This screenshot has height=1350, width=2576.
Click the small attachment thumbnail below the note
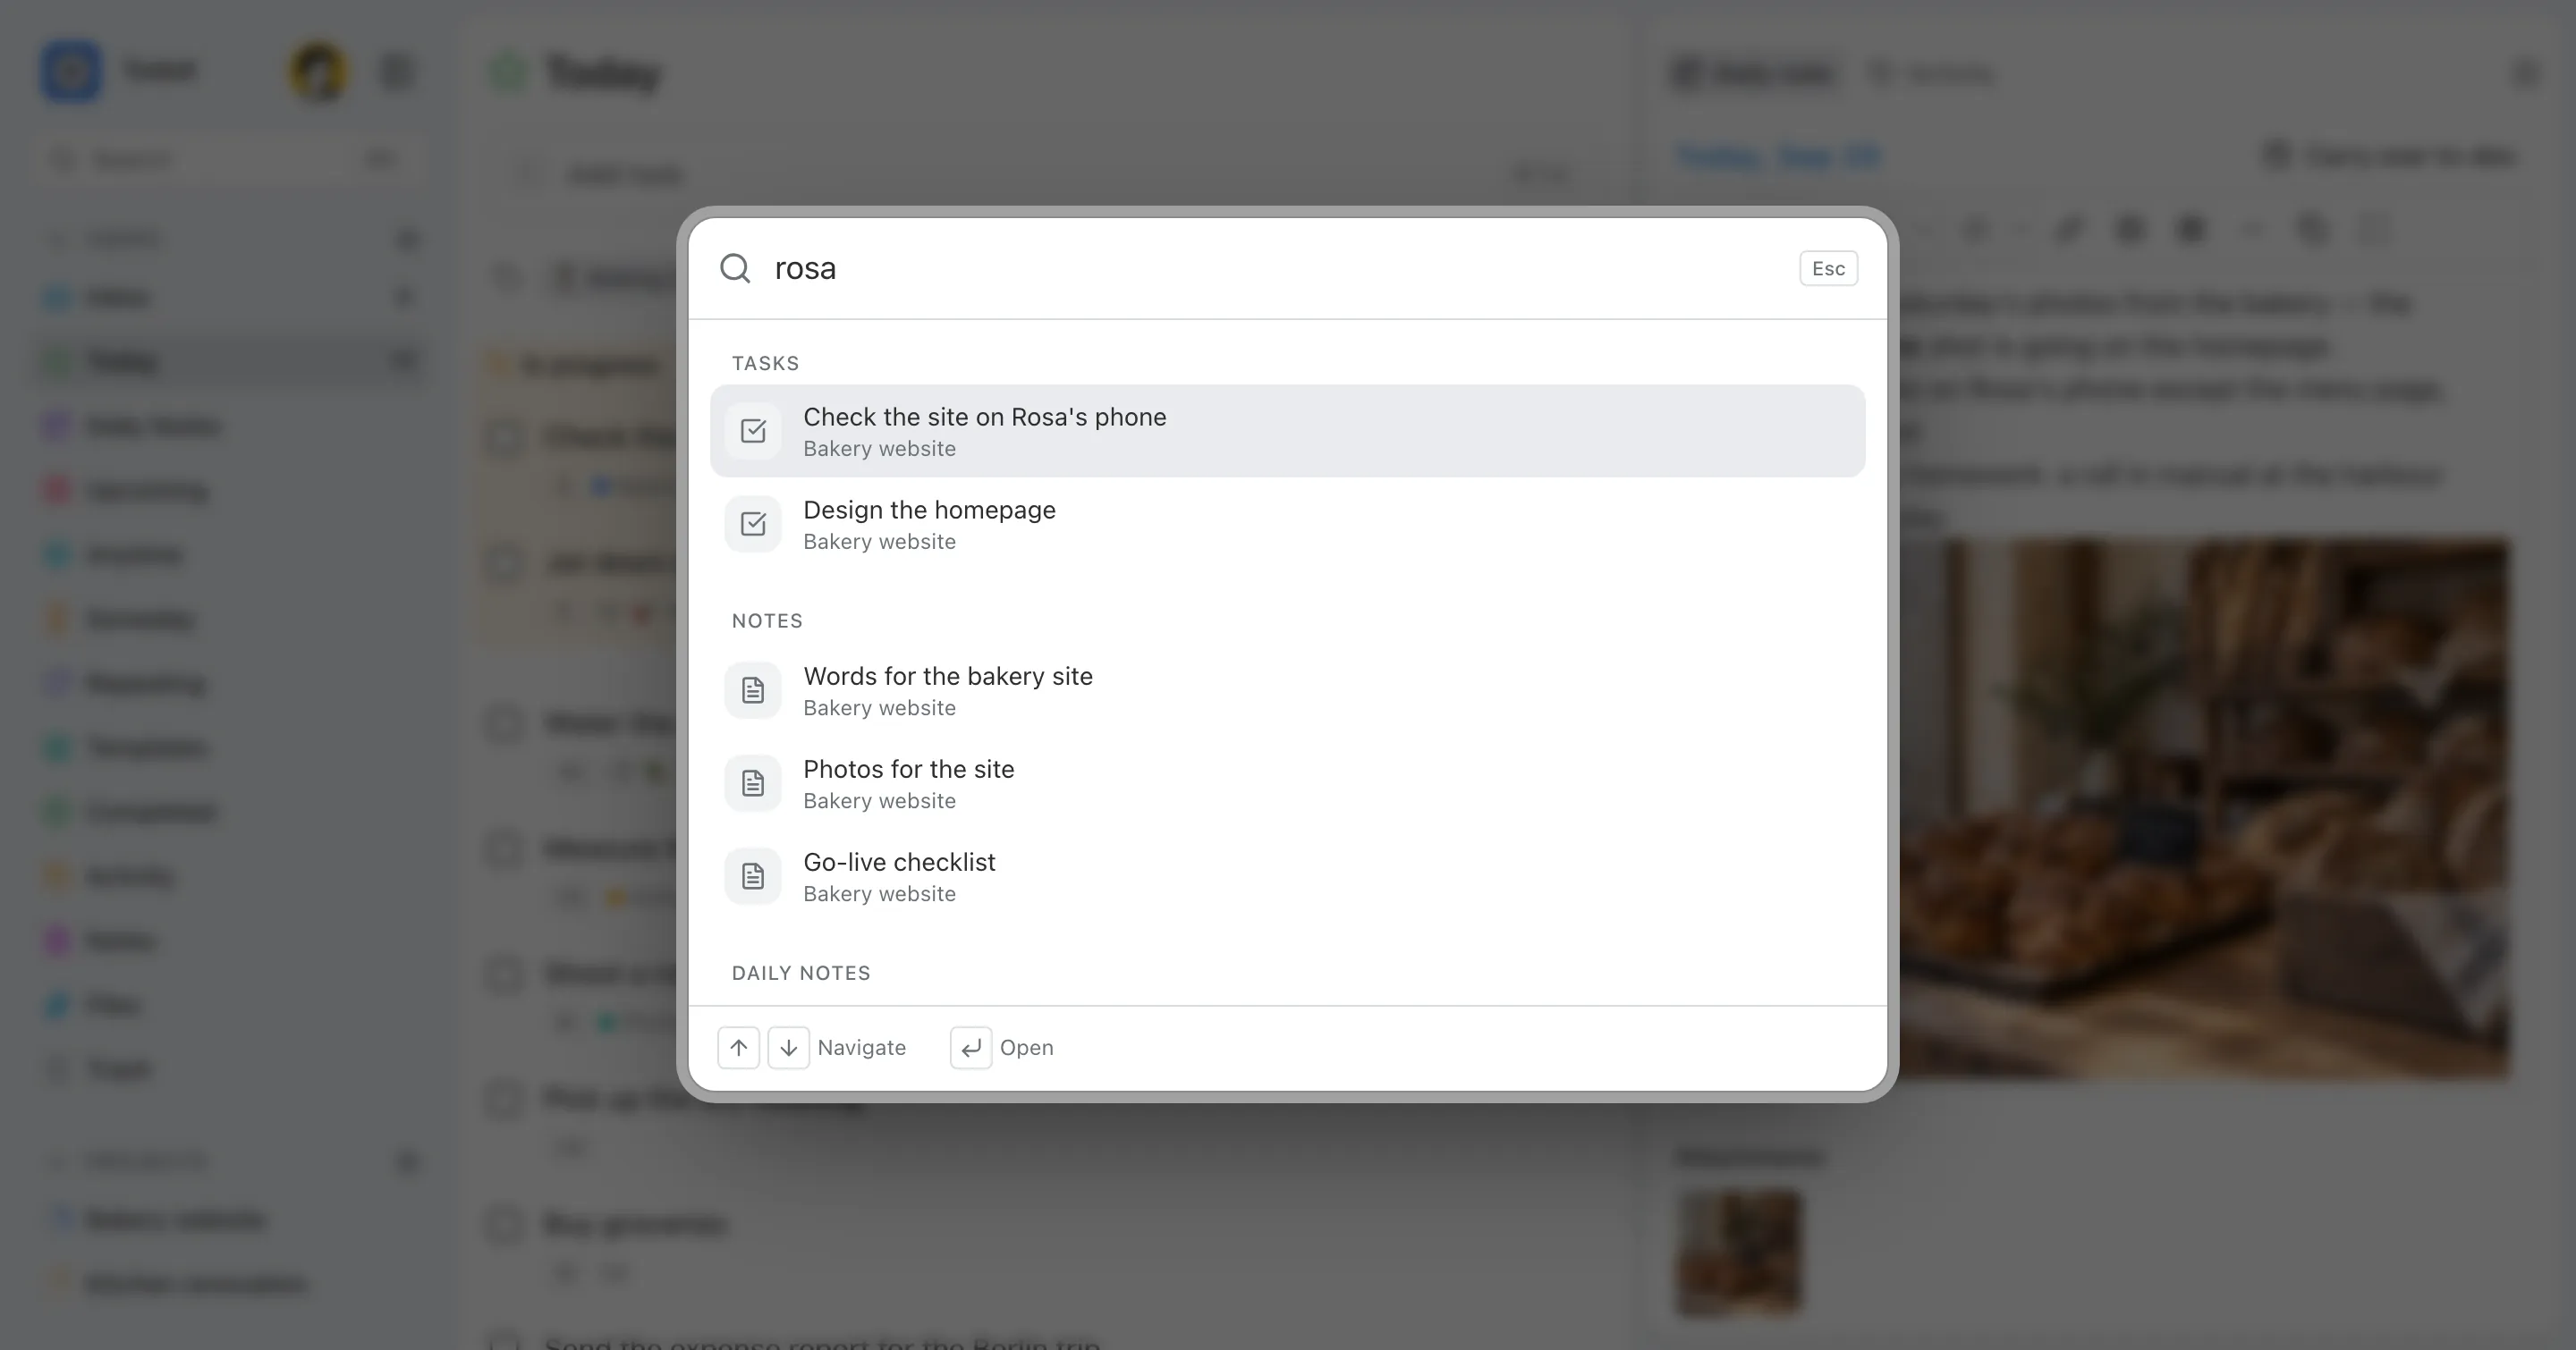click(1739, 1252)
